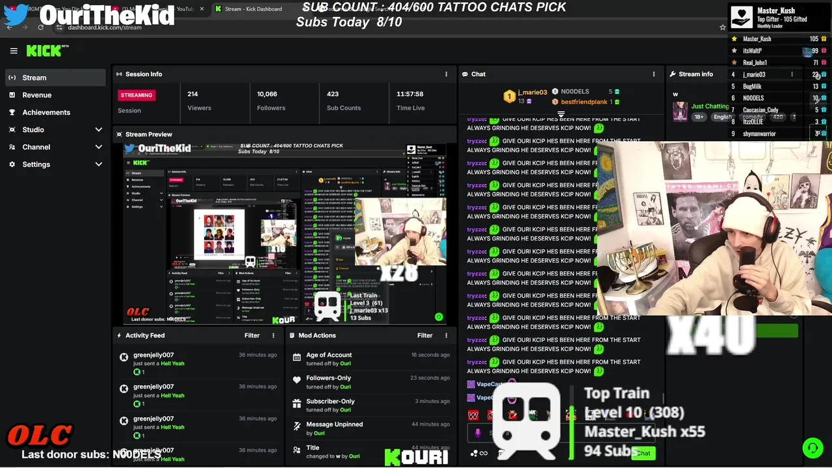
Task: Click the Subscriber-Only gift icon
Action: point(297,404)
